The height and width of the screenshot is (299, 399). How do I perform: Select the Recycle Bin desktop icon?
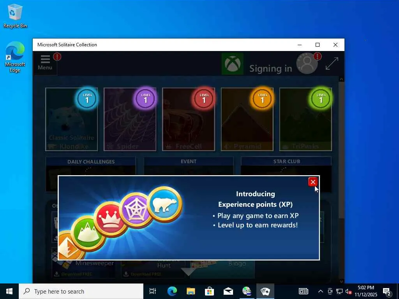point(15,16)
